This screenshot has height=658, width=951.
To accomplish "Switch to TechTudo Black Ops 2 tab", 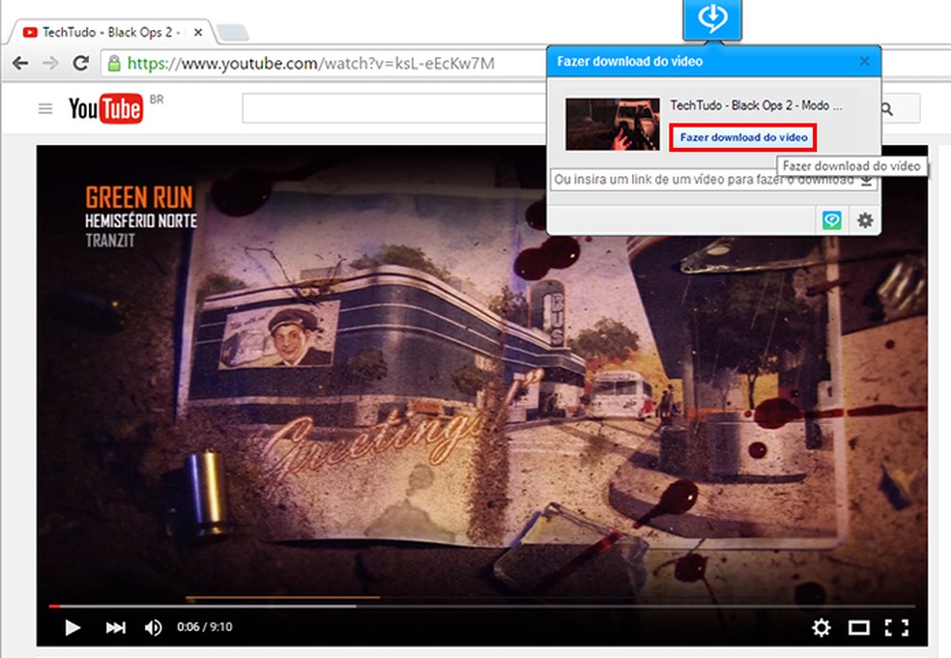I will (109, 32).
